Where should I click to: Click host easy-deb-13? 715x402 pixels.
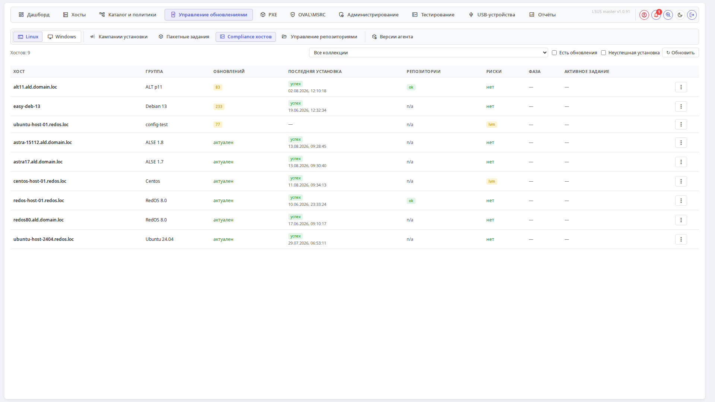(27, 106)
